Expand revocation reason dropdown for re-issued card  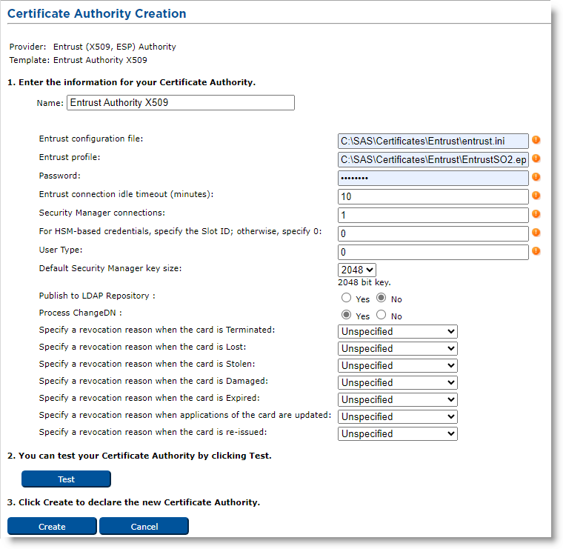point(397,434)
